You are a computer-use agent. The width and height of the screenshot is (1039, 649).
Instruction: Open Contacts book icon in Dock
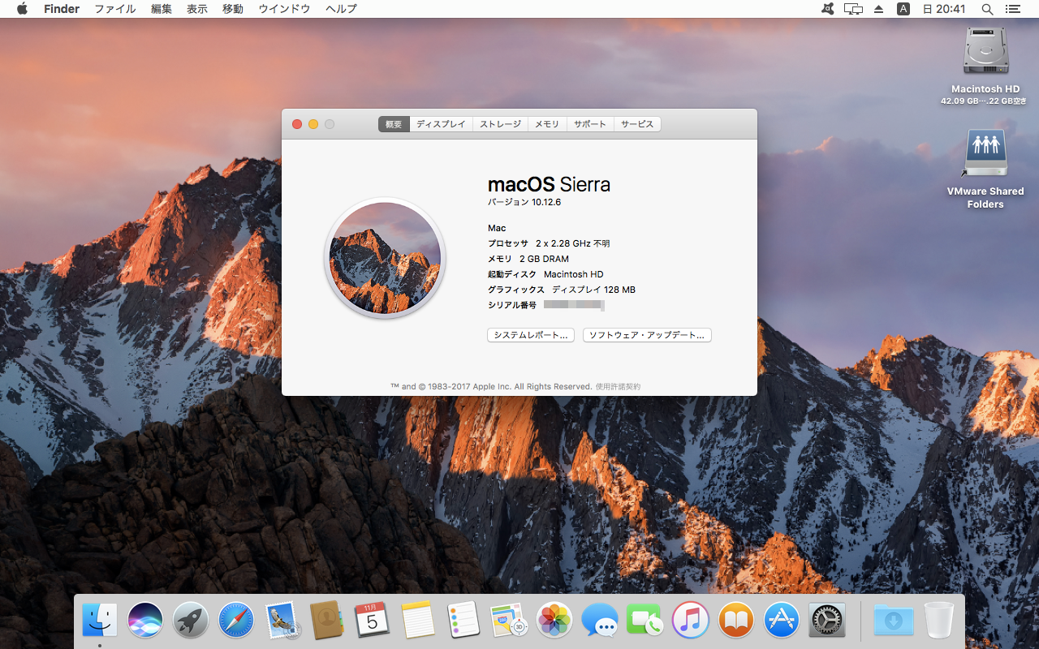point(327,621)
